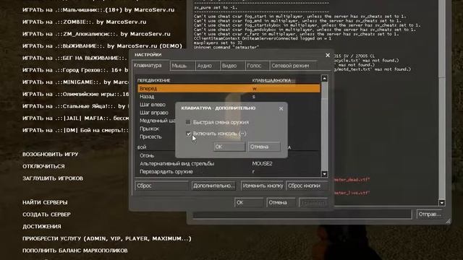Viewport: 463px width, 260px height.
Task: Click 'Отмена' in keyboard advanced dialog
Action: tap(264, 147)
